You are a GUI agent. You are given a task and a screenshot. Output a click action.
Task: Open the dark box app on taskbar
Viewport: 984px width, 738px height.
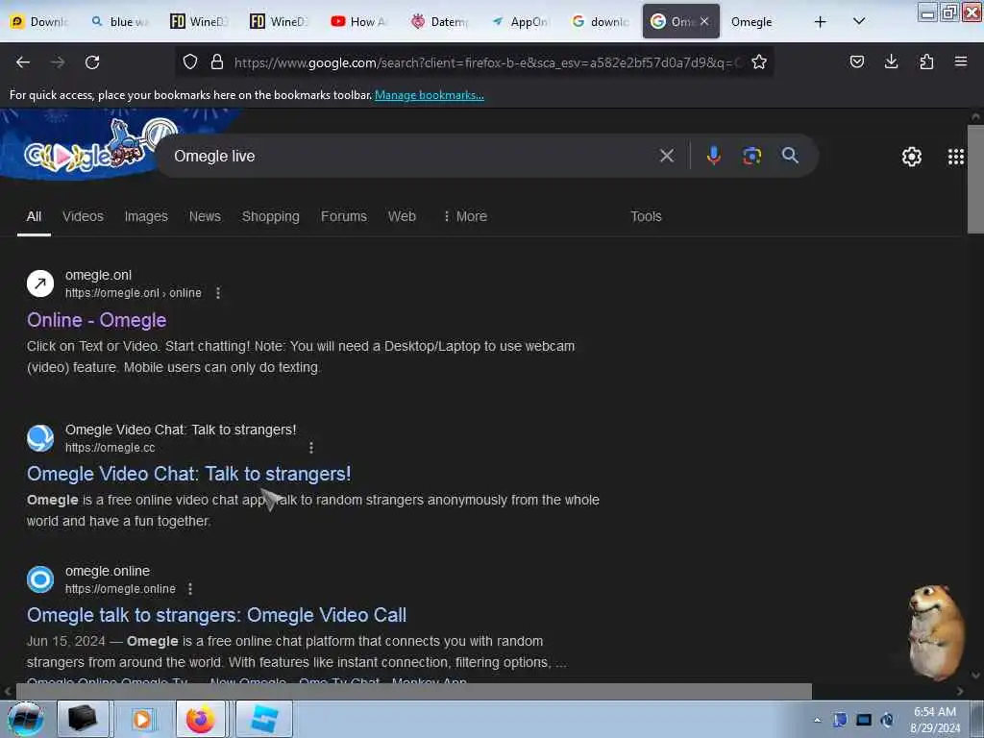[83, 719]
